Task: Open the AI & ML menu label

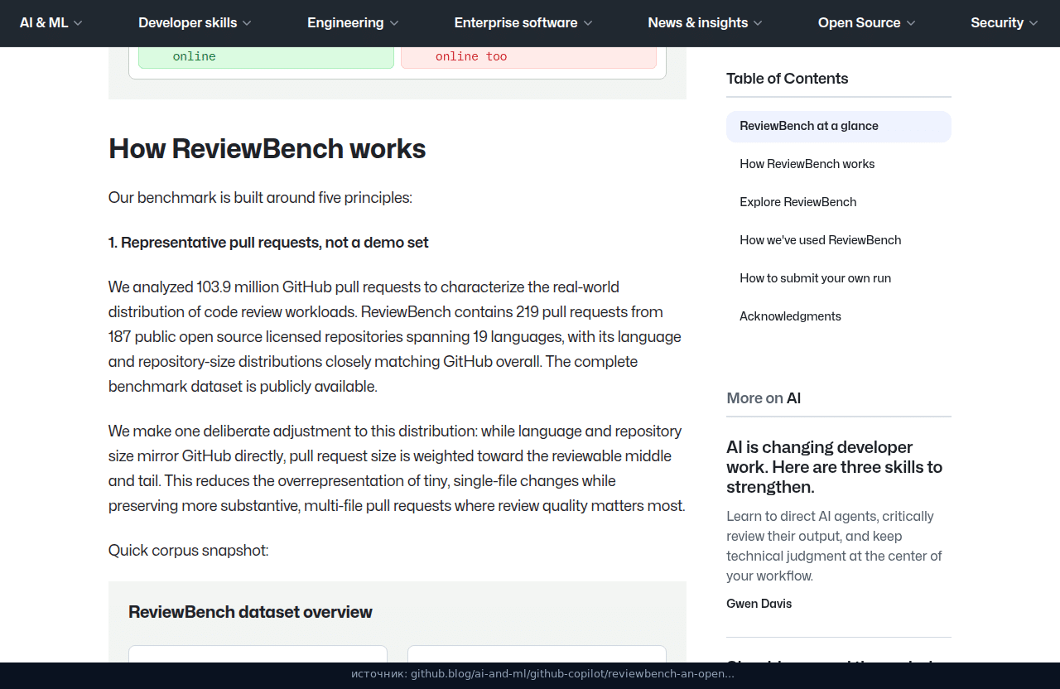Action: click(x=44, y=23)
